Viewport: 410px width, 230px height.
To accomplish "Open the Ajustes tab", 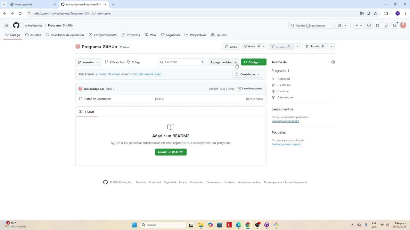I will (x=219, y=35).
